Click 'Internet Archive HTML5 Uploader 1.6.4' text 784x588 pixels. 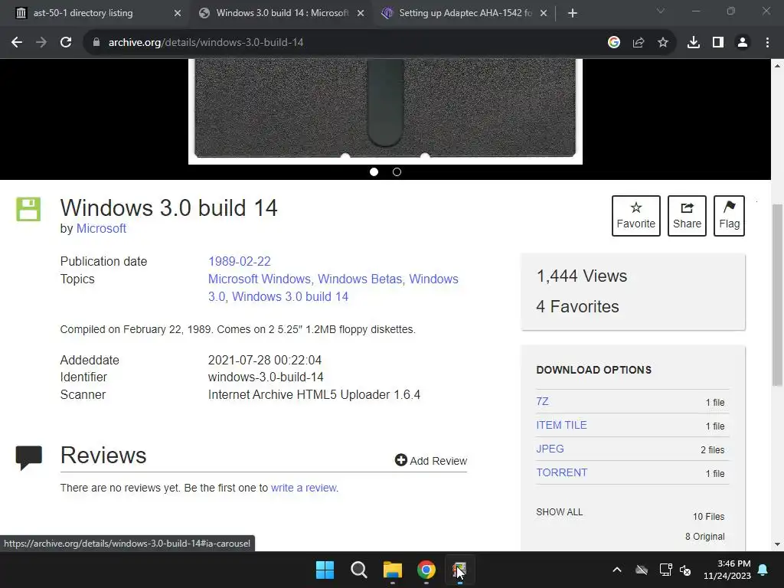(x=314, y=394)
